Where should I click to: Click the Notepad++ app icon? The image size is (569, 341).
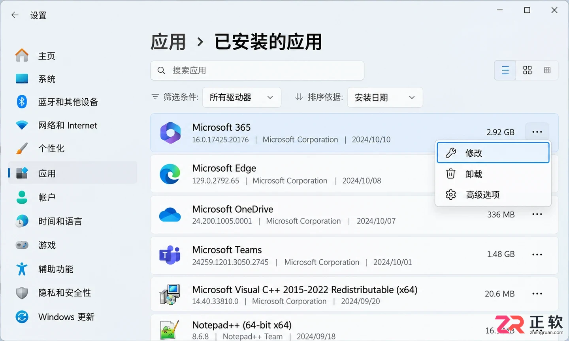[170, 330]
